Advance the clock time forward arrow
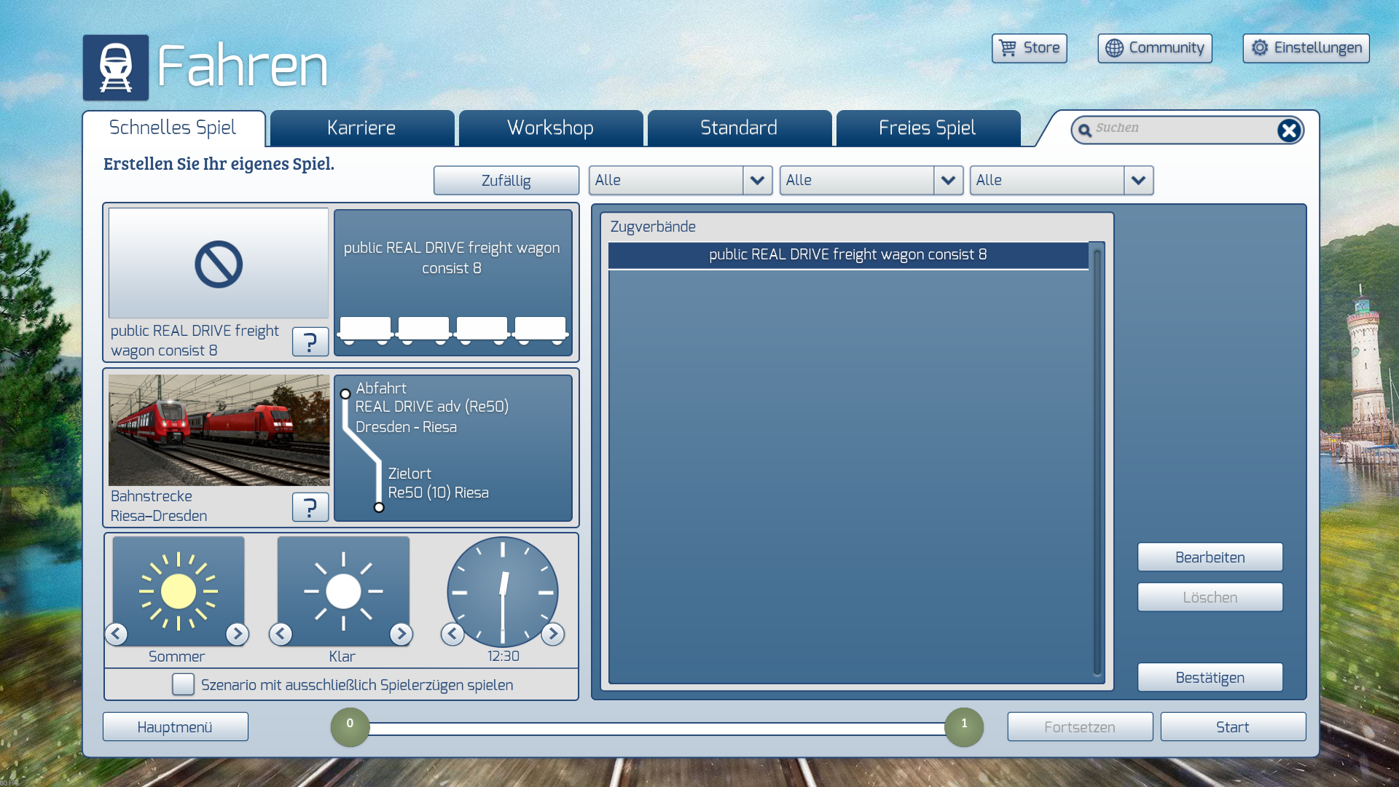1399x787 pixels. click(x=553, y=634)
